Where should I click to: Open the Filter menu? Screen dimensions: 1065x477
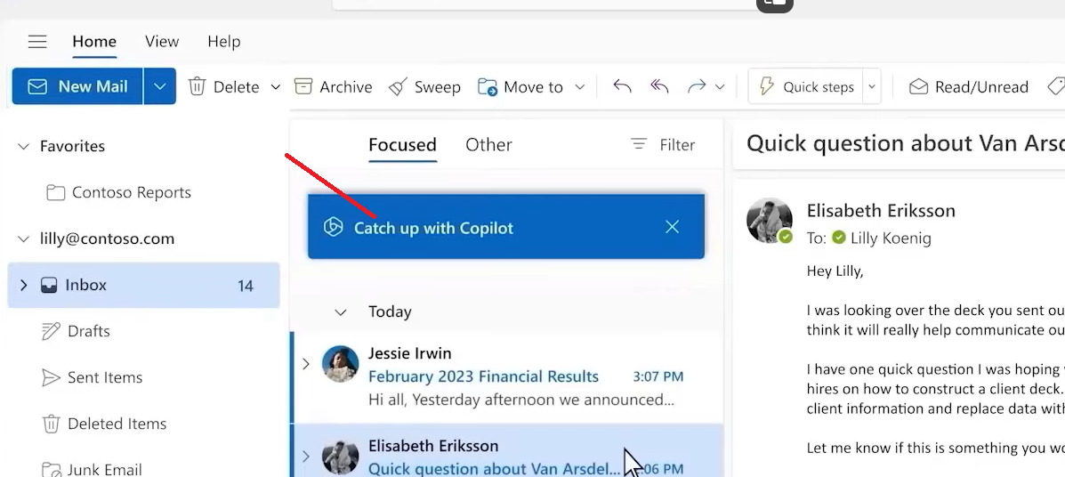663,145
